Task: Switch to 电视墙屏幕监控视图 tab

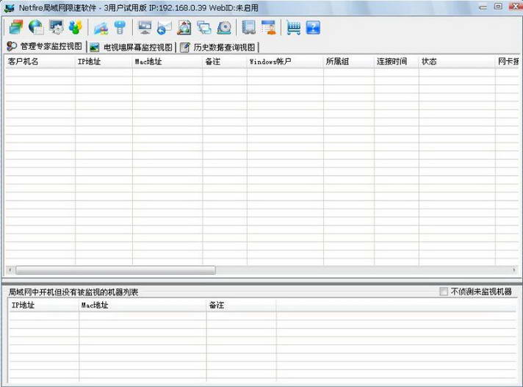Action: (131, 47)
